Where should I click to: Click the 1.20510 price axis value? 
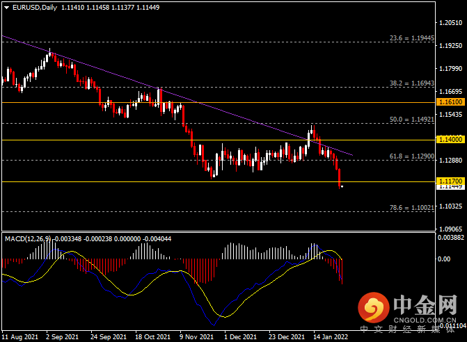(451, 23)
